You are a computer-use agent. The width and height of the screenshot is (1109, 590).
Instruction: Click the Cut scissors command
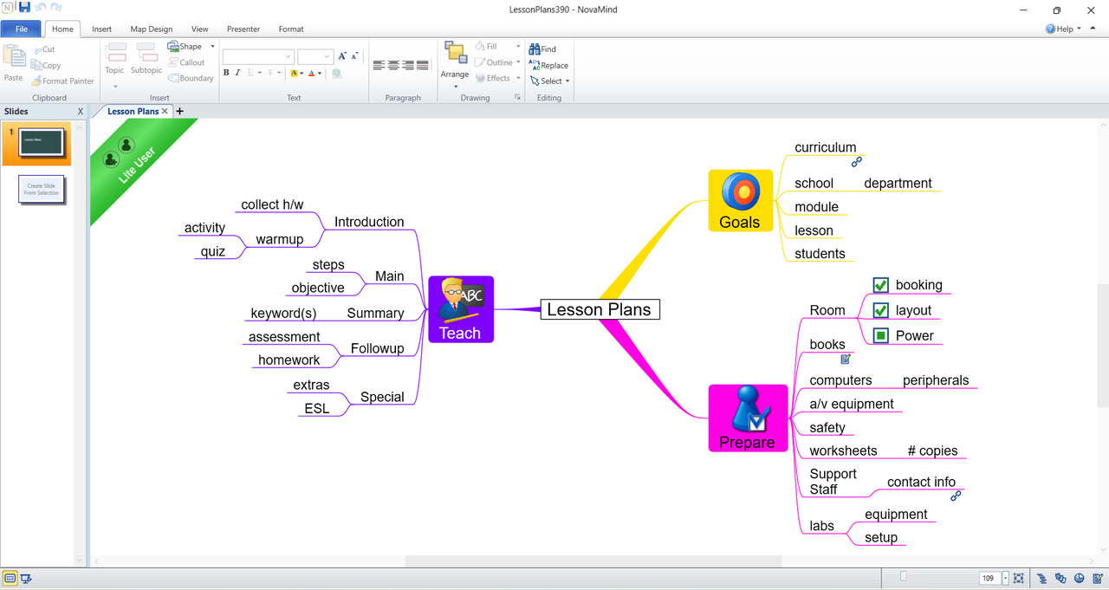(43, 49)
